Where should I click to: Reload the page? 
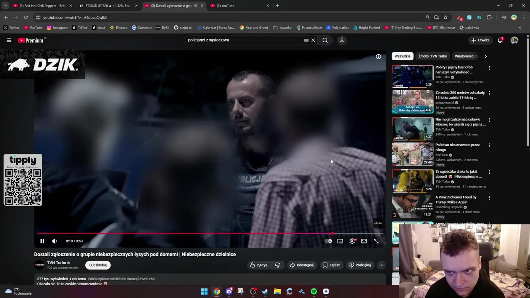point(26,17)
